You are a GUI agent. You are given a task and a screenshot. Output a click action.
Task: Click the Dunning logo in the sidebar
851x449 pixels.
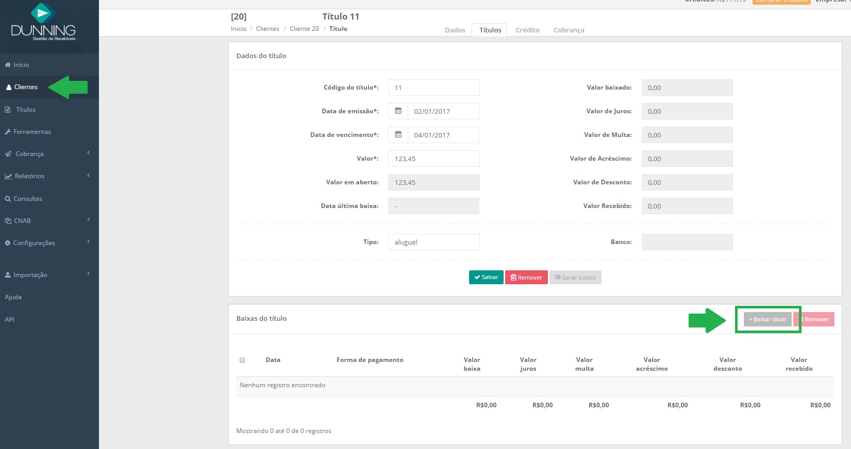click(43, 22)
